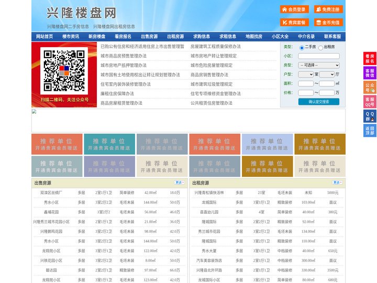The image size is (377, 283).
Task: Click the 更多 link in 出租房源 header
Action: click(x=337, y=183)
